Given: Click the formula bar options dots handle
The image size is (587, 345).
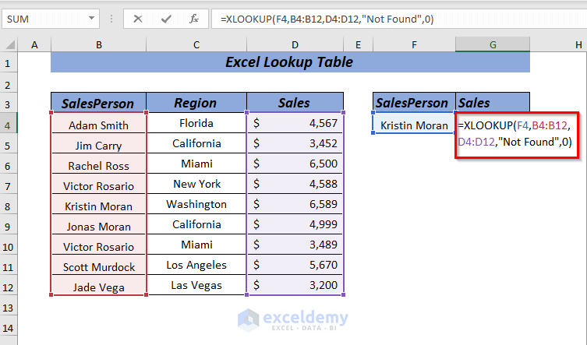Looking at the screenshot, I should (x=111, y=19).
